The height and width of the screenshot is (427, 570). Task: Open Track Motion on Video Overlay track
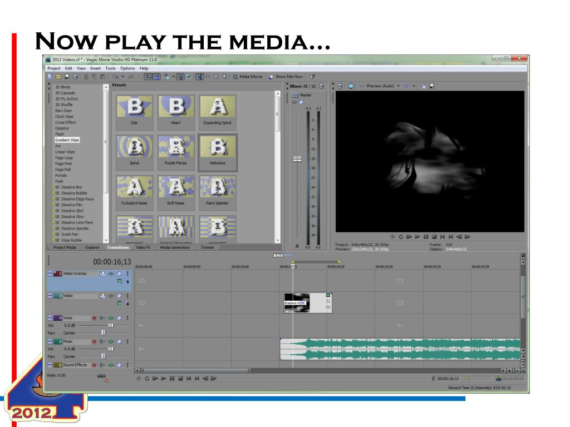pos(102,274)
